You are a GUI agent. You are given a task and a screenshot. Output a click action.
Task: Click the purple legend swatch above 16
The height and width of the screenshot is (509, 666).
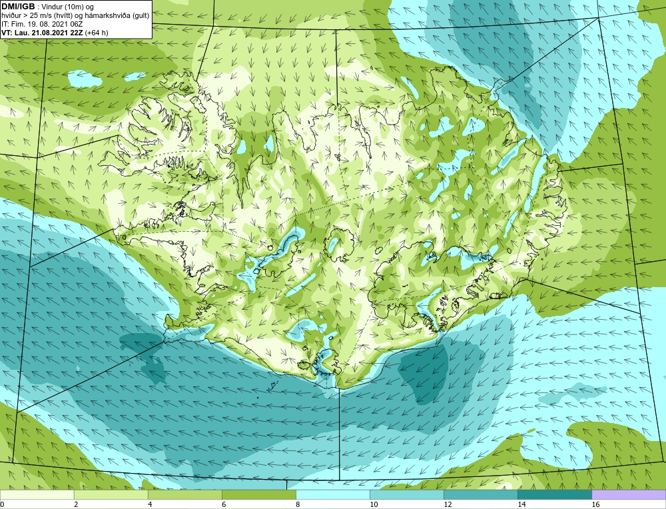[x=629, y=494]
